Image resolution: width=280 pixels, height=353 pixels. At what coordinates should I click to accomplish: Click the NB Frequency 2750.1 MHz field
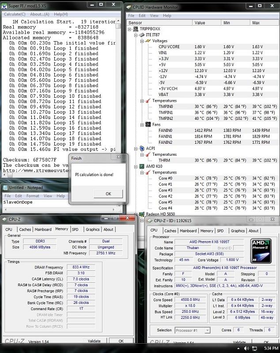click(x=106, y=253)
